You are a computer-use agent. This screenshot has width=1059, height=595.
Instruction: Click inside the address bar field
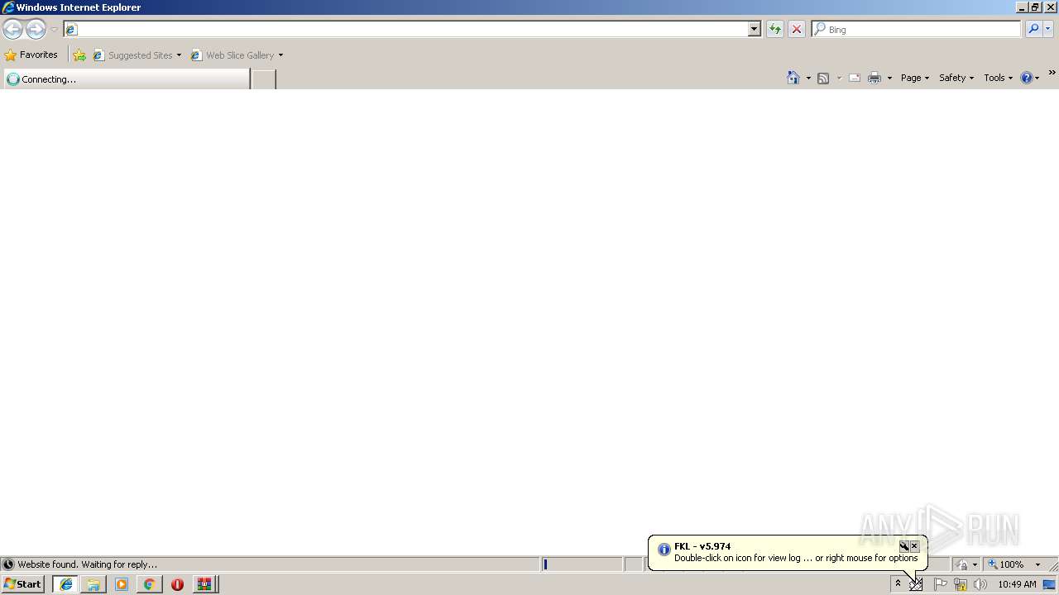click(405, 29)
